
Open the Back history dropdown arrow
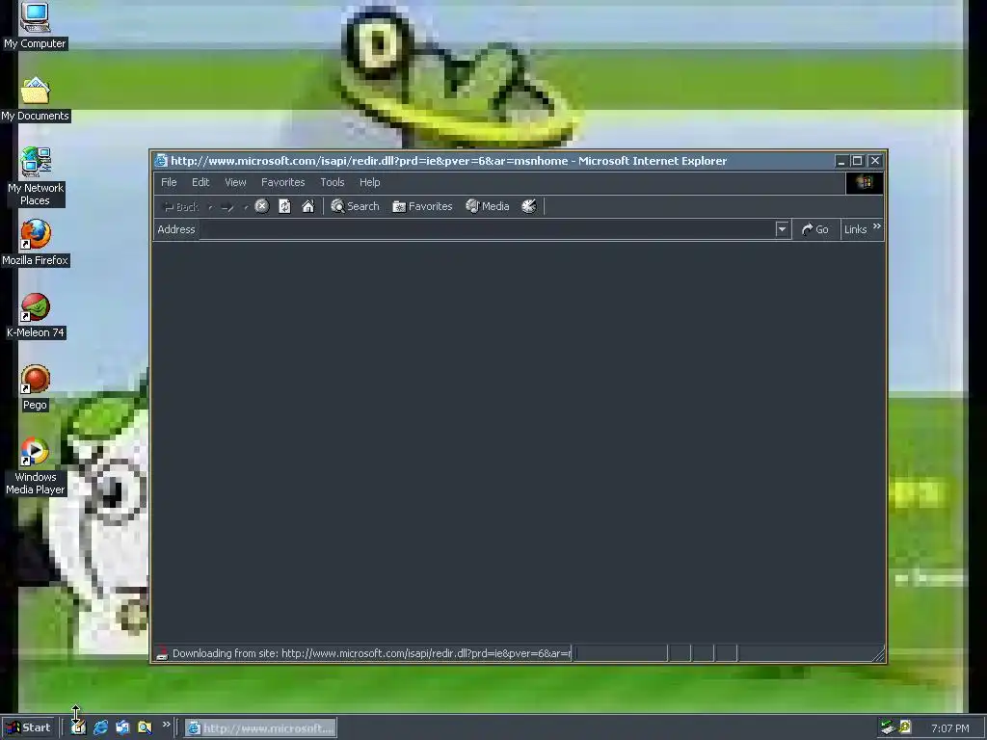(210, 207)
